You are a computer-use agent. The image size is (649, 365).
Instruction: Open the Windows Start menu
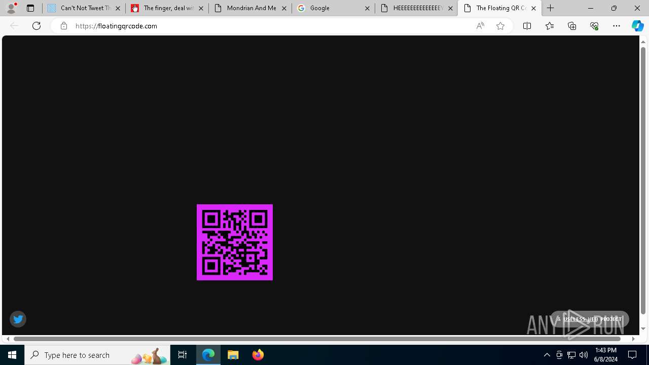point(12,355)
